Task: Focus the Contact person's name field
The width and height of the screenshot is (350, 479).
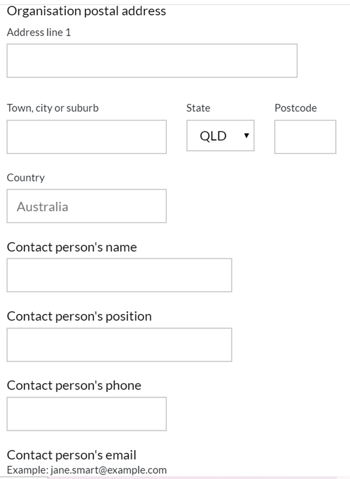Action: click(x=119, y=275)
